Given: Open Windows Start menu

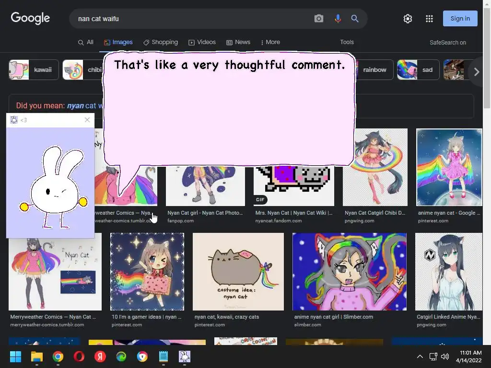Looking at the screenshot, I should (x=15, y=356).
